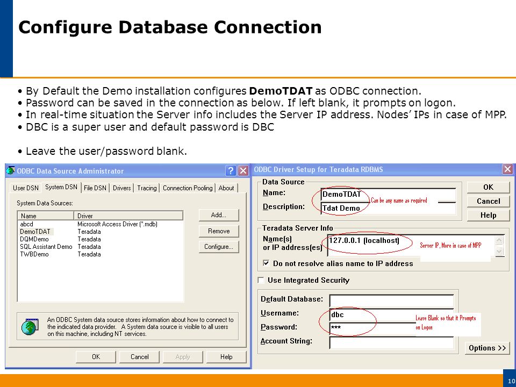Select the TWBDemo data source
Viewport: 516px width, 387px height.
[x=101, y=254]
